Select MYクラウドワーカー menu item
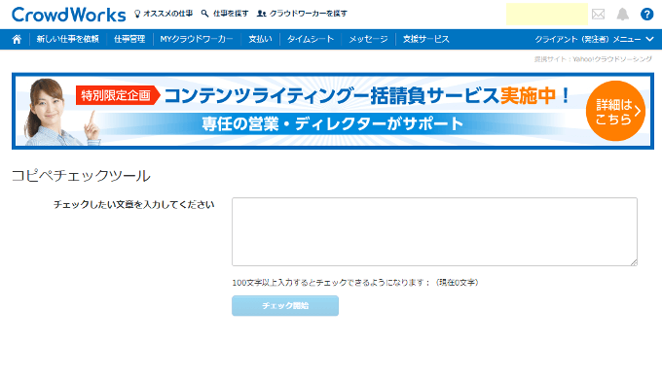Screen dimensions: 662x379 click(x=197, y=39)
